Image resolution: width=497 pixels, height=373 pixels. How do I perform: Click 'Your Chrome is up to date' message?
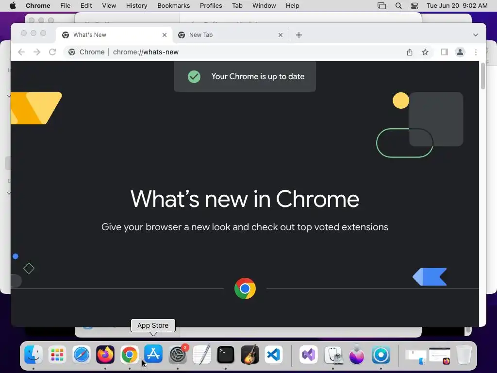[x=258, y=76]
